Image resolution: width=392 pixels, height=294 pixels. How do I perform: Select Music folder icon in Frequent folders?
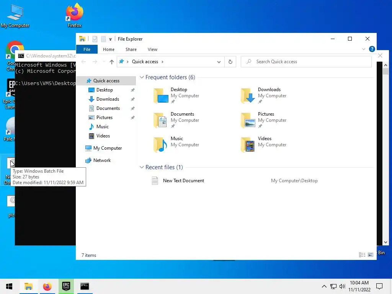tap(160, 144)
